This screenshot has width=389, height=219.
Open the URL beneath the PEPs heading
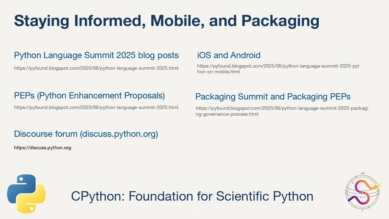(96, 107)
